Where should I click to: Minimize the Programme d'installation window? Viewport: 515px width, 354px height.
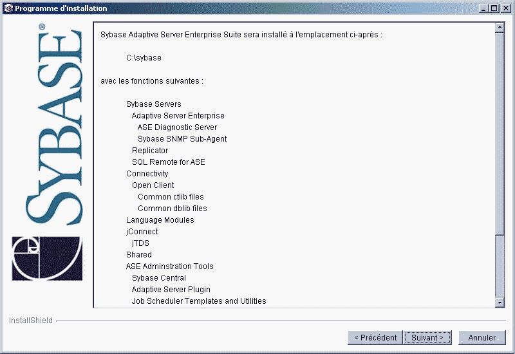click(484, 8)
